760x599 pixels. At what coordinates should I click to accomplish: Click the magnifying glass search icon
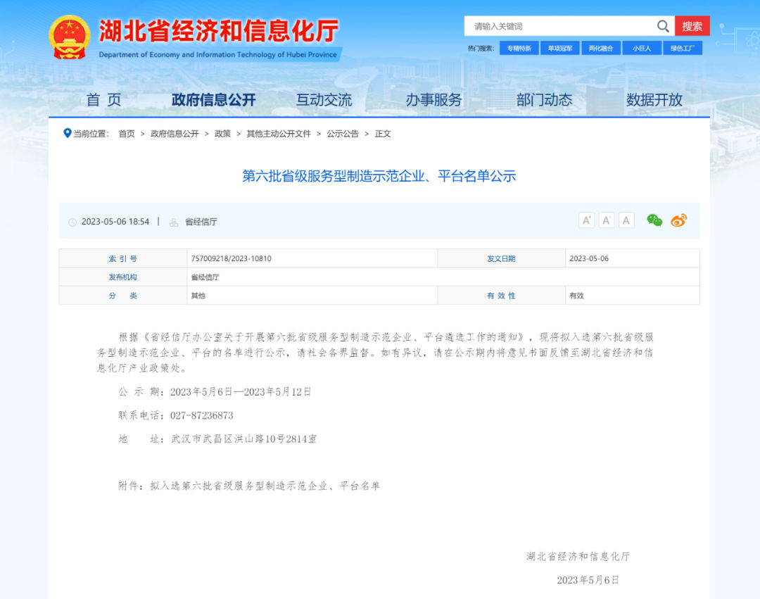(x=662, y=25)
